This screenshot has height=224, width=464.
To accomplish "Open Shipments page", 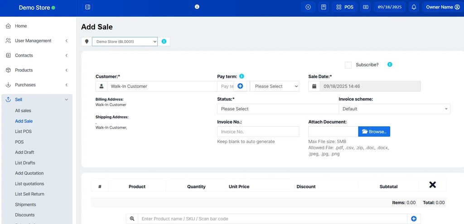I will (x=25, y=205).
